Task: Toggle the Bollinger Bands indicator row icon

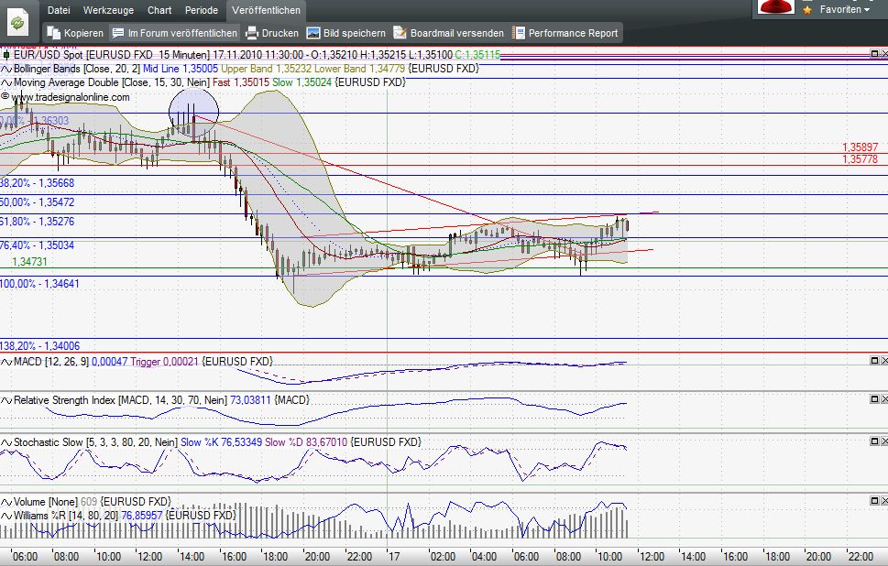Action: click(x=5, y=69)
